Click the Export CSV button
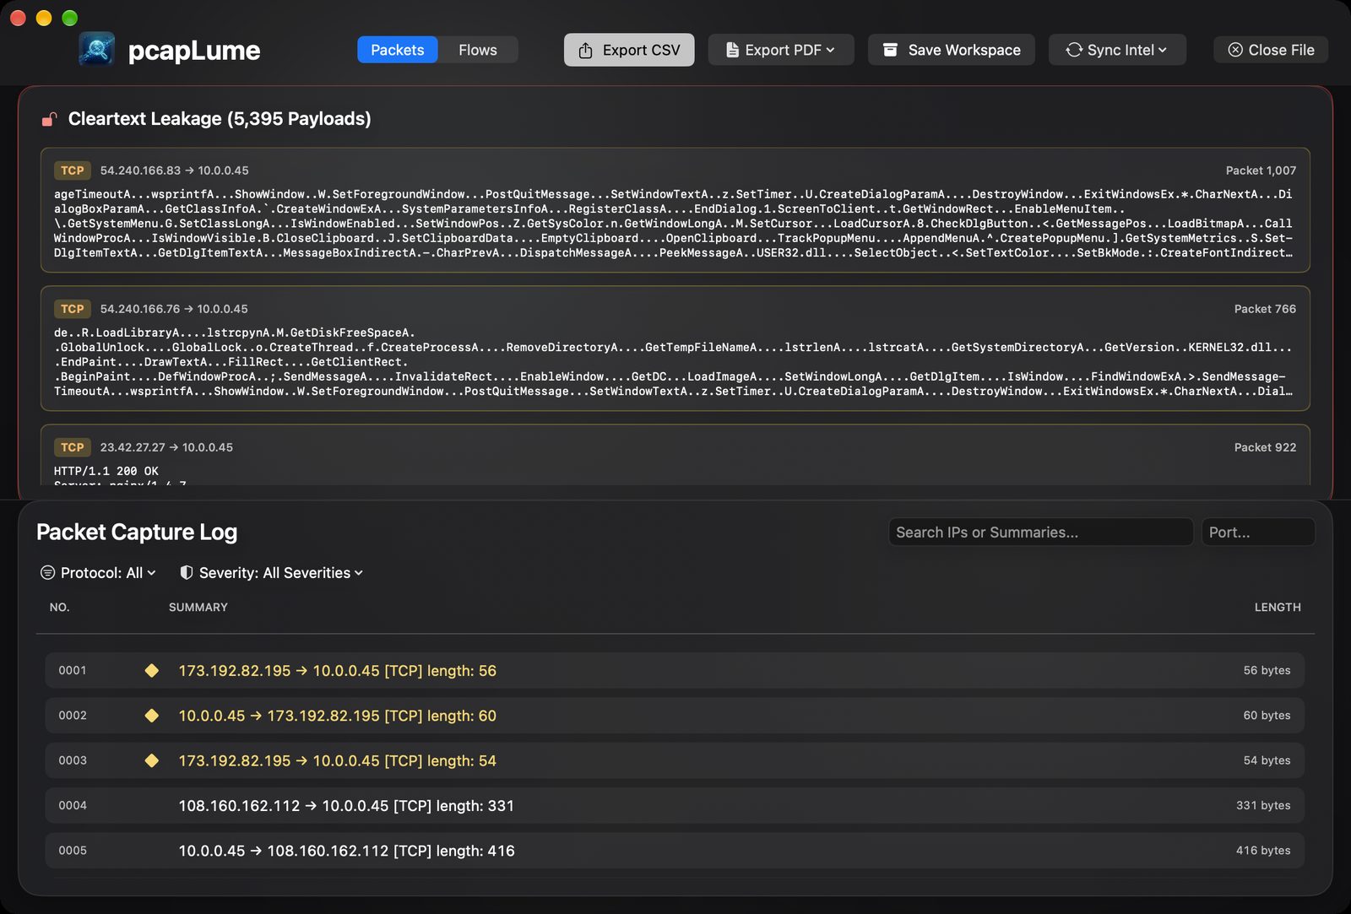The image size is (1351, 914). click(629, 50)
